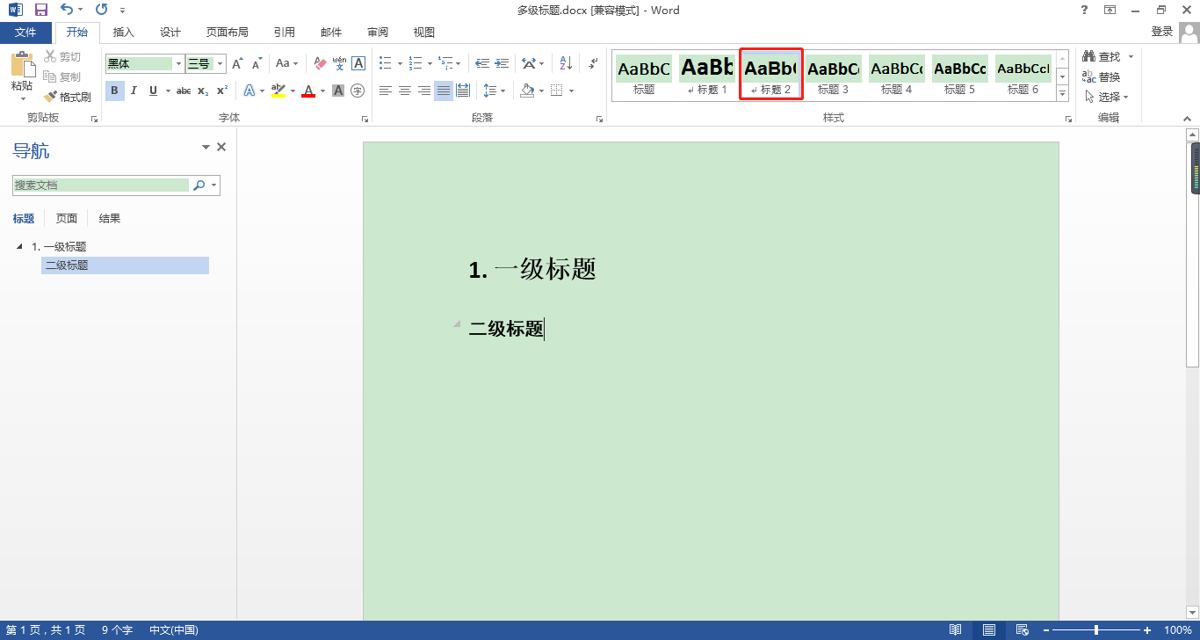Apply the 标题 1 style
The height and width of the screenshot is (640, 1200).
click(707, 76)
